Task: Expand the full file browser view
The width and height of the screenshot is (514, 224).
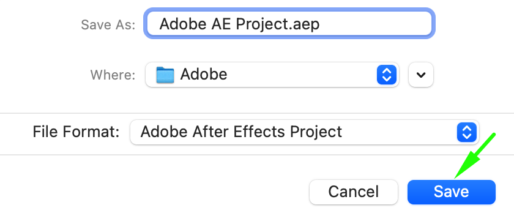Action: [421, 75]
